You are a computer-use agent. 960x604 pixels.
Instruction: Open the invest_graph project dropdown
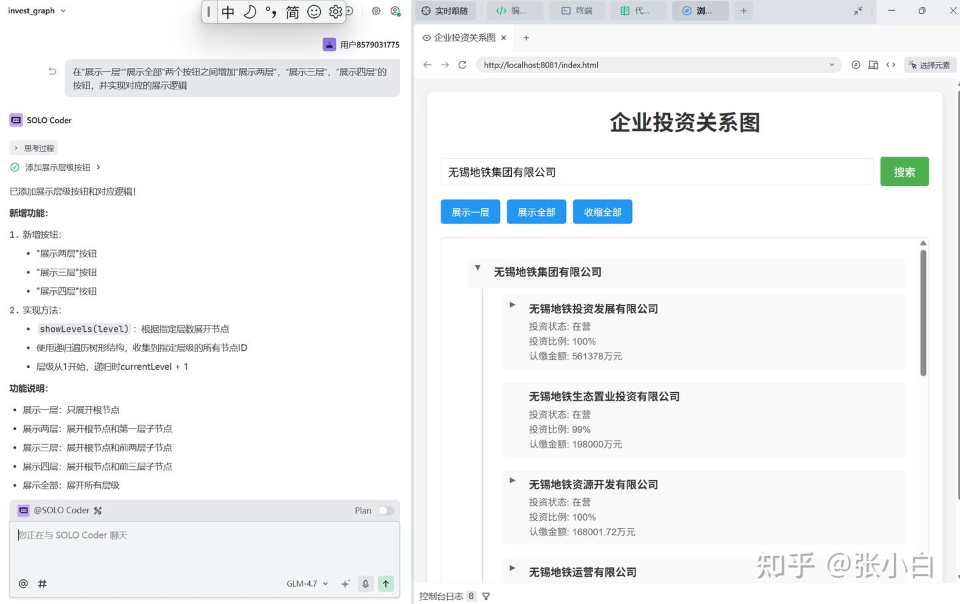(x=37, y=11)
